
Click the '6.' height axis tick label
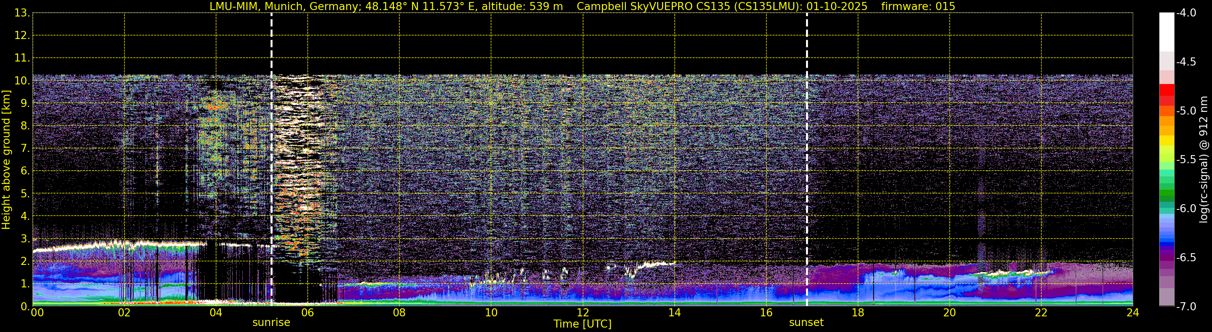coord(25,171)
